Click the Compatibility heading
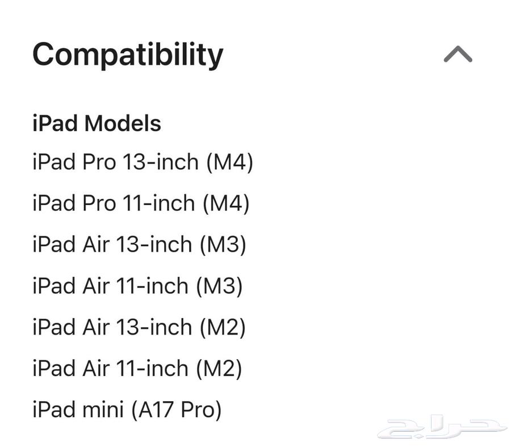 (x=128, y=55)
